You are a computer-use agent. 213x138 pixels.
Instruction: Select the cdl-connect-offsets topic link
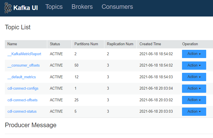22,100
